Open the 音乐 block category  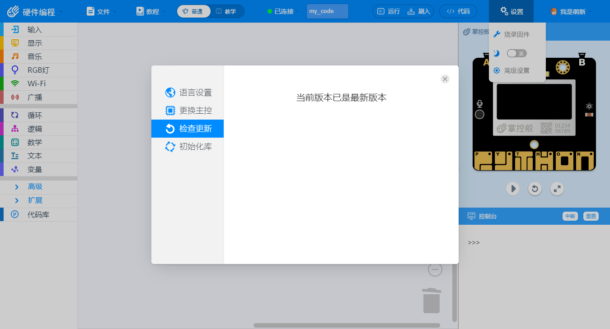tap(39, 57)
